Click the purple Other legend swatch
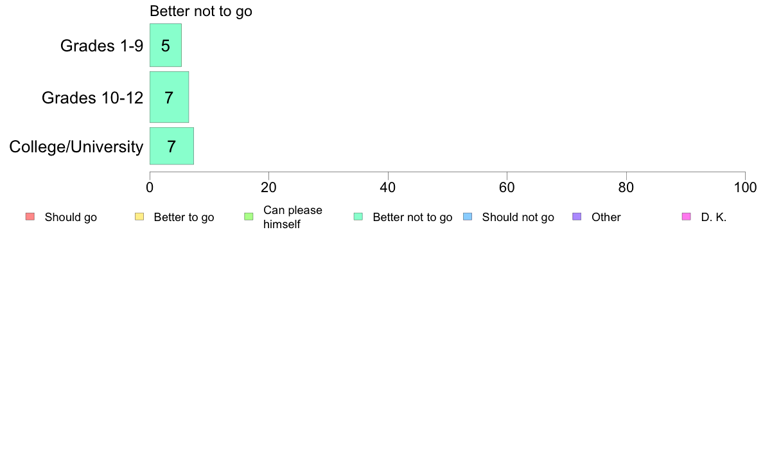763x473 pixels. (577, 217)
